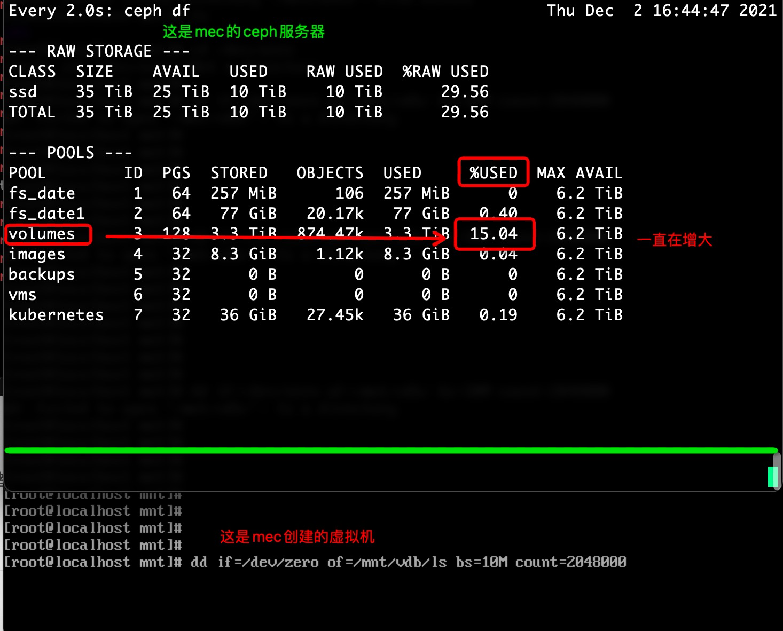Click the timestamp 'Thu Dec 2 16:44:47 2021'
This screenshot has width=783, height=631.
[x=661, y=11]
